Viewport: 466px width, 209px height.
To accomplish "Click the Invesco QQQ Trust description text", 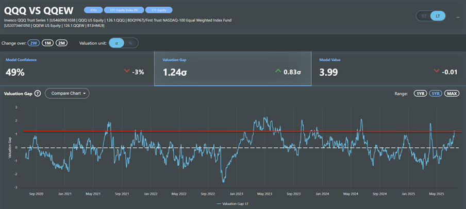I will [x=118, y=23].
